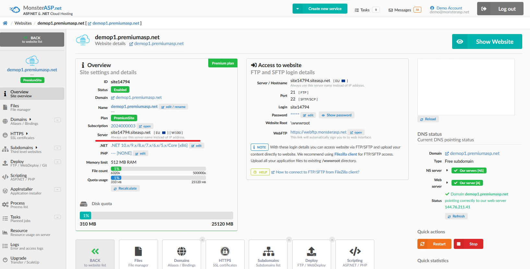Select Overview in the sidebar
This screenshot has height=269, width=530.
(x=32, y=94)
